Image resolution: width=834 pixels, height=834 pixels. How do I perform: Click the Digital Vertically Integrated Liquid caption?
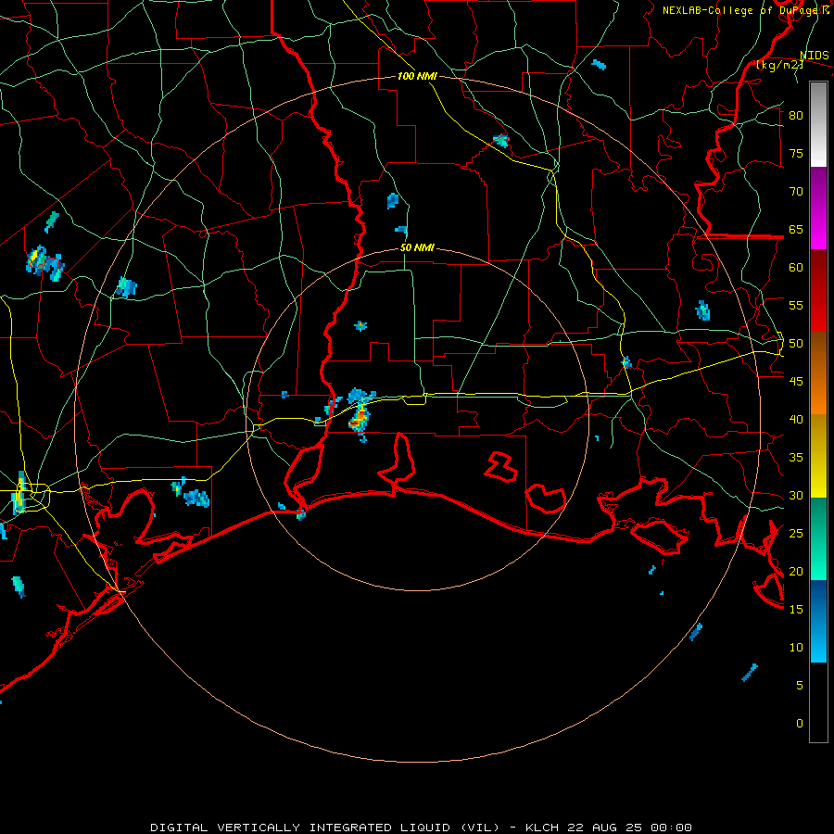coord(421,828)
